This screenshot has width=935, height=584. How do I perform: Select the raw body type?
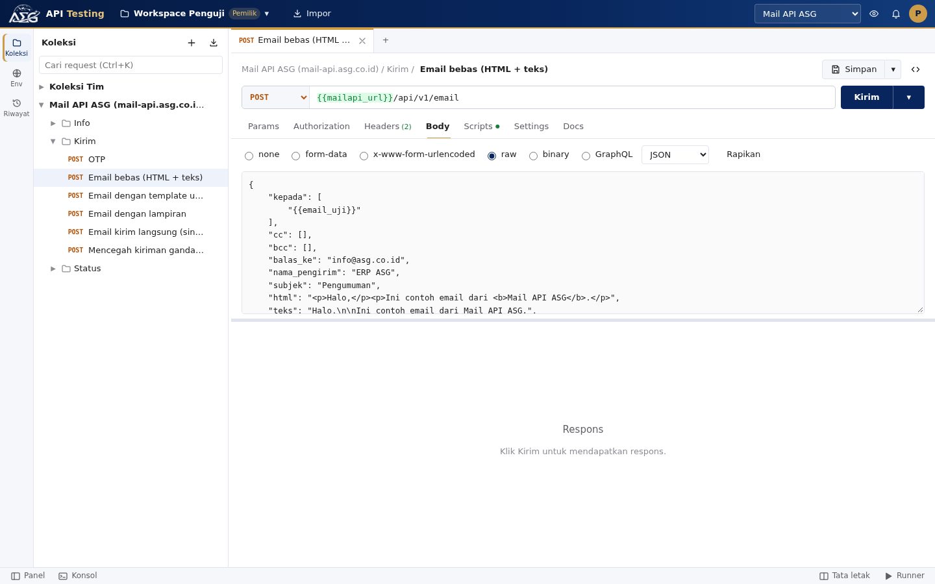[492, 156]
